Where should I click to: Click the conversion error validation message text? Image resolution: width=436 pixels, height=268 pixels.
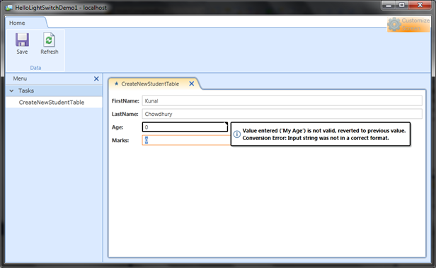pos(324,134)
